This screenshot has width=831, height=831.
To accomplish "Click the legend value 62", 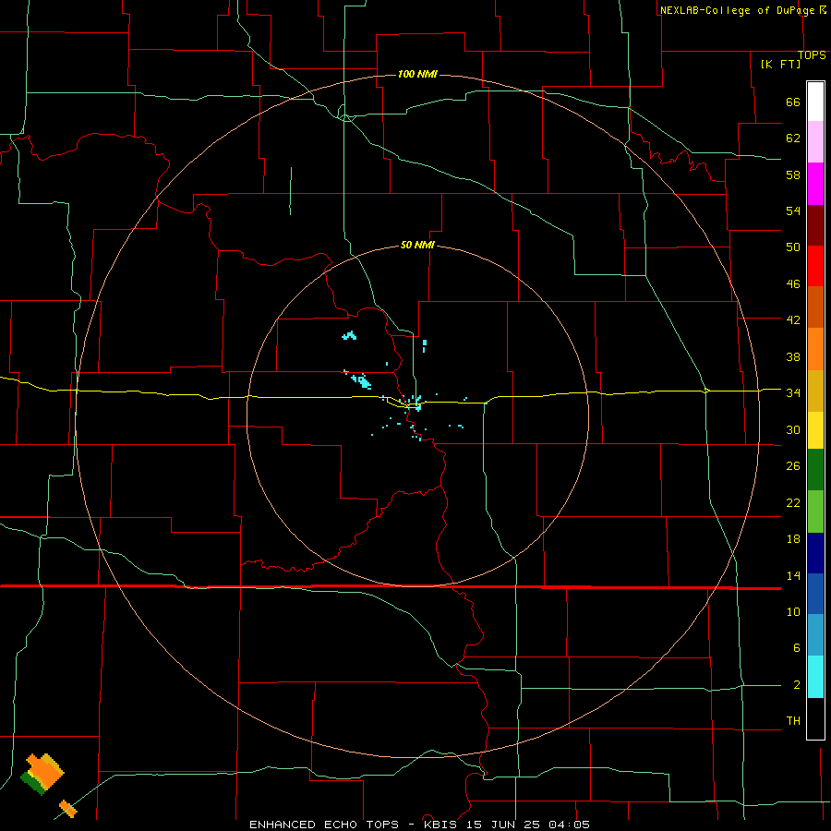I will pyautogui.click(x=793, y=138).
